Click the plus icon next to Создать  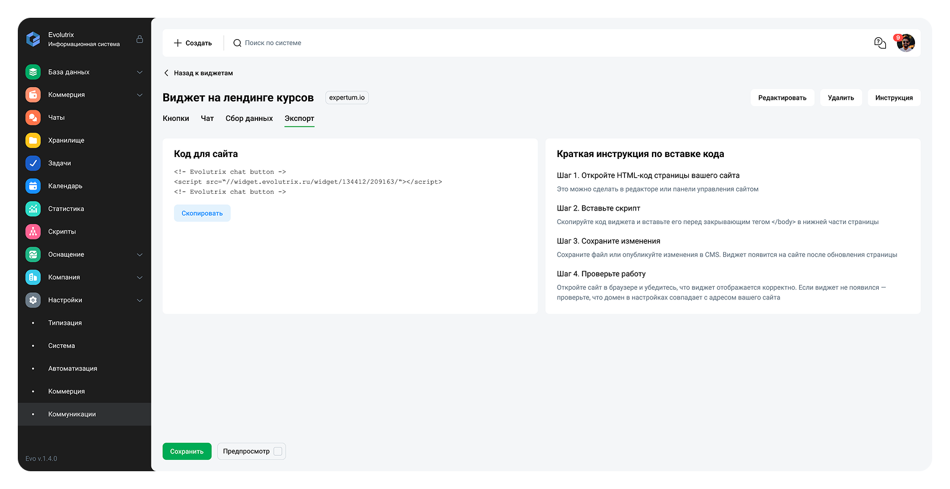(178, 43)
